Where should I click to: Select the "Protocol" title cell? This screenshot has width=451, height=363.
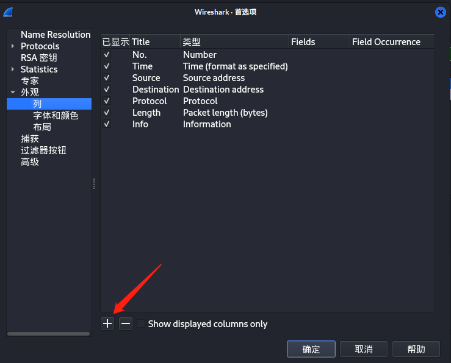tap(150, 101)
